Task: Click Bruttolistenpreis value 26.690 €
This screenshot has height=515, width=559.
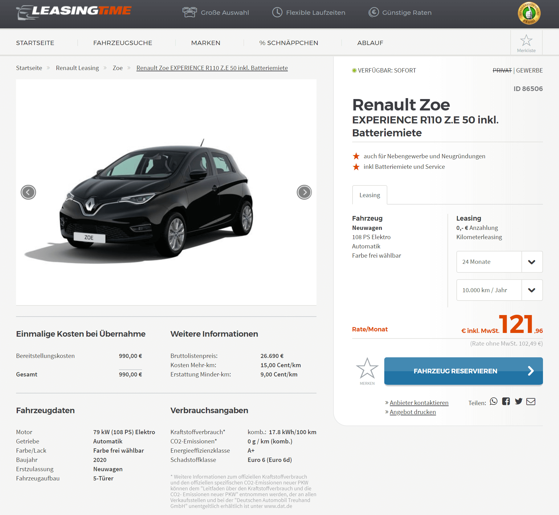Action: click(x=272, y=356)
